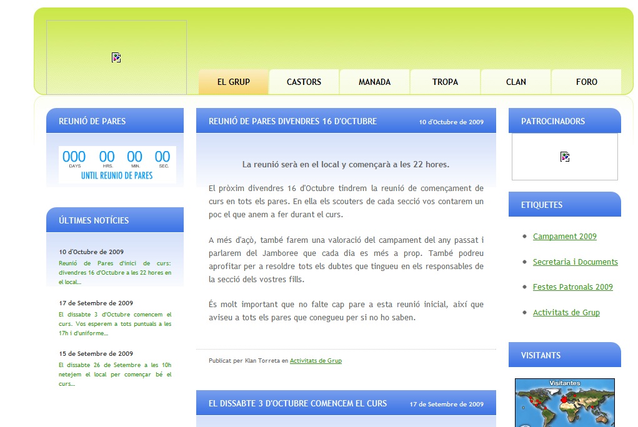Click the Patrocinadors image placeholder
Image resolution: width=638 pixels, height=427 pixels.
coord(564,156)
